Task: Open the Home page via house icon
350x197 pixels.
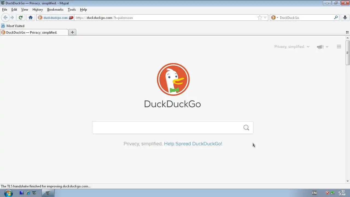Action: 31,18
